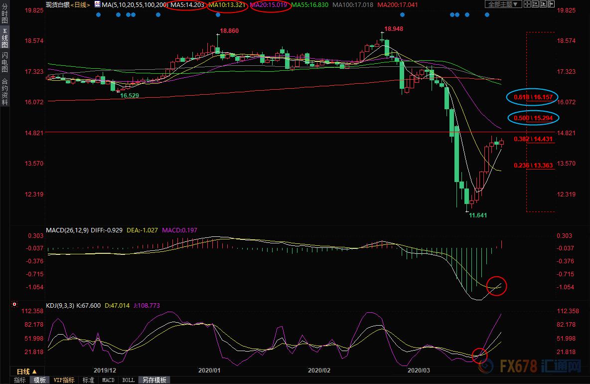The image size is (590, 384).
Task: Click the MA100:17.018 value
Action: coord(353,5)
